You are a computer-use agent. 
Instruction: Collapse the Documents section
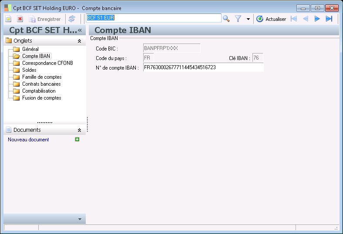(x=79, y=130)
